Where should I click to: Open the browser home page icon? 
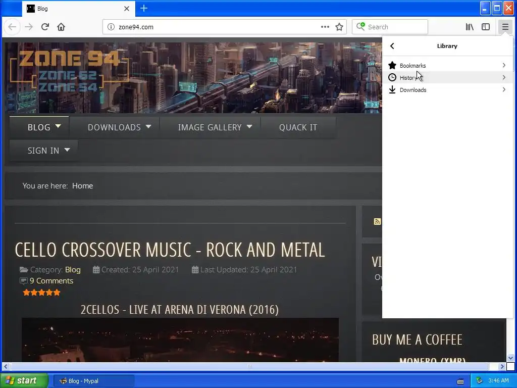point(61,27)
